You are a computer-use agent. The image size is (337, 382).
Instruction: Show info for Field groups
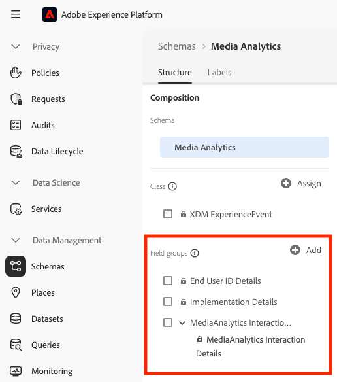pyautogui.click(x=195, y=253)
